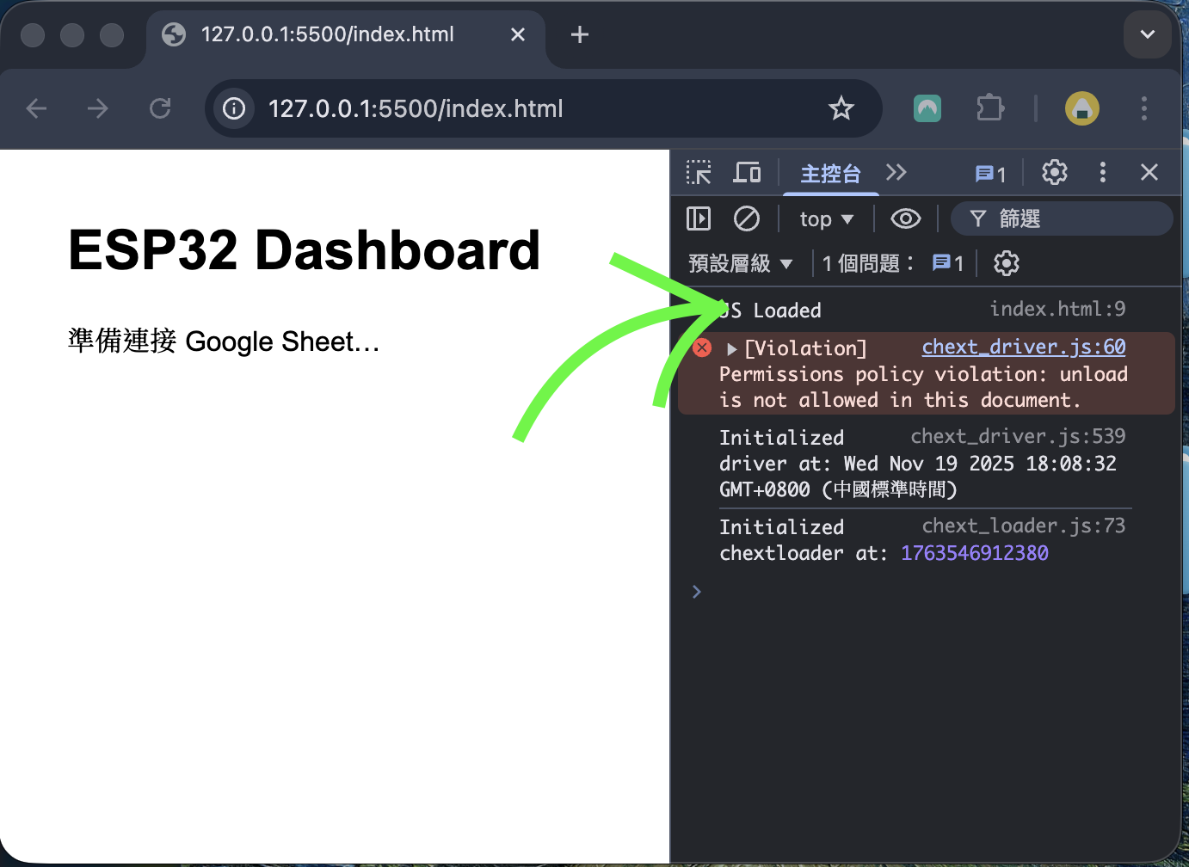Open the index.html:9 source link
This screenshot has width=1189, height=867.
click(x=1057, y=309)
